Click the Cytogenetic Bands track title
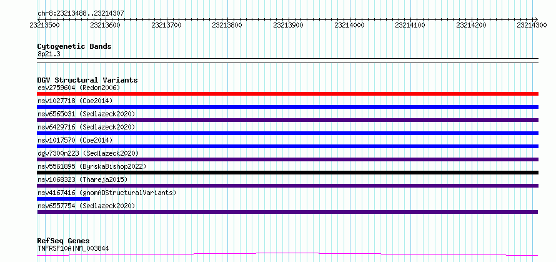Viewport: 556px width, 262px height. tap(74, 46)
